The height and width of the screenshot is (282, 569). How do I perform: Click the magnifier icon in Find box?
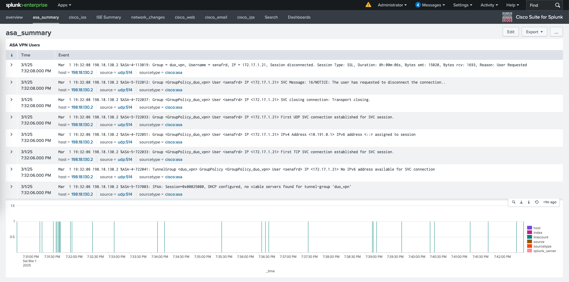click(x=557, y=5)
